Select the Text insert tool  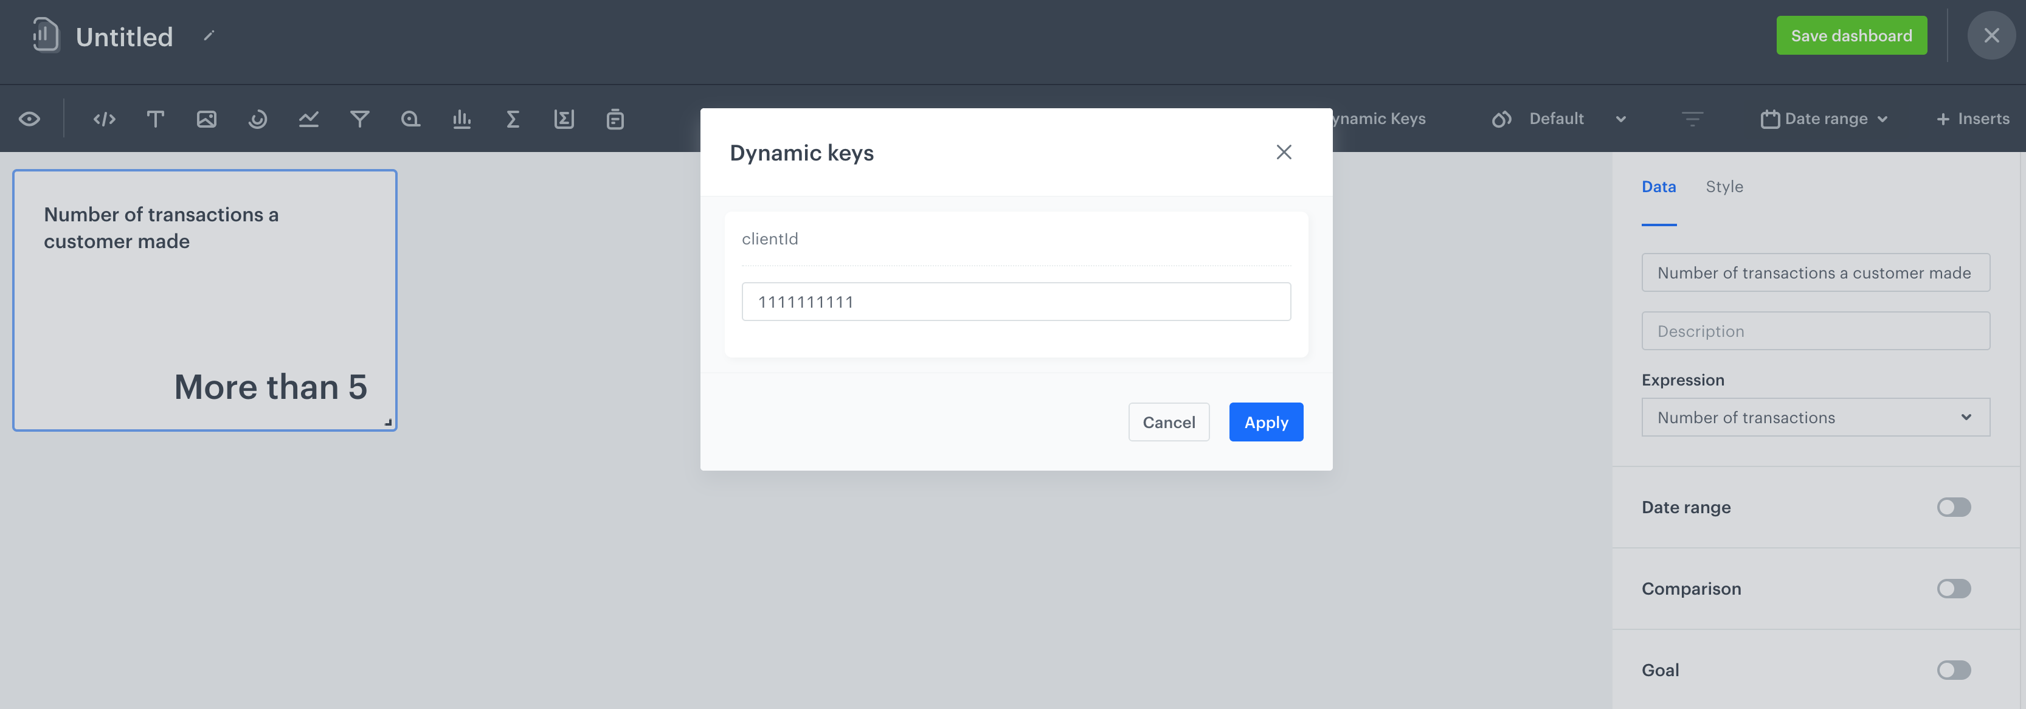(x=155, y=119)
